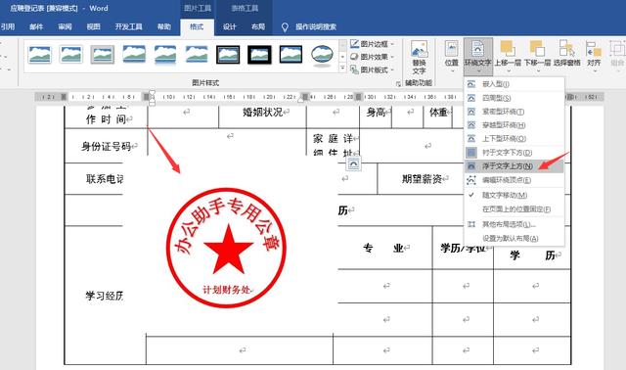This screenshot has width=626, height=370.
Task: Open the 图片样式 group dialog launcher
Action: pyautogui.click(x=398, y=83)
